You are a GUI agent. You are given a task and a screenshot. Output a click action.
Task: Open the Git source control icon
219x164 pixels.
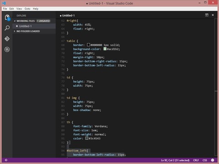pos(7,39)
